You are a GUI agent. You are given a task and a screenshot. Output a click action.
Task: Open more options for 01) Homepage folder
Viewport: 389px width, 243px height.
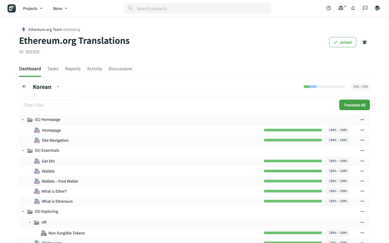(362, 120)
